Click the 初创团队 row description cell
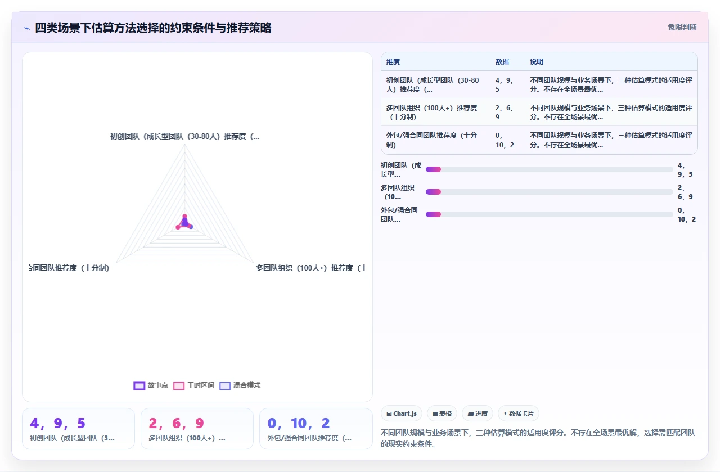Screen dimensions: 720x472 pos(611,84)
